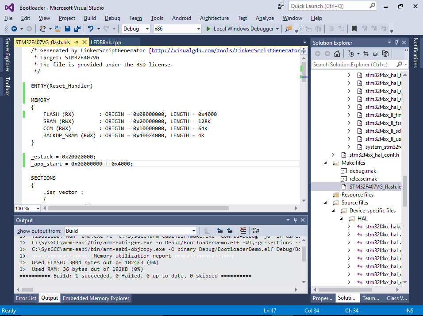Click Go to Previous Message in Output
The image size is (423, 316).
pos(220,231)
